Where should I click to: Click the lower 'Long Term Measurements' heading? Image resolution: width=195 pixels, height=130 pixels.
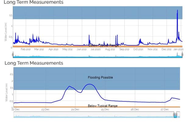34,63
